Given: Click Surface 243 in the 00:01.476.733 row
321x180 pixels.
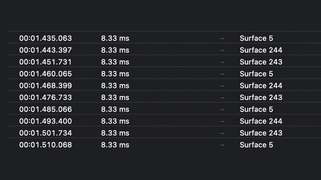Looking at the screenshot, I should [x=261, y=97].
